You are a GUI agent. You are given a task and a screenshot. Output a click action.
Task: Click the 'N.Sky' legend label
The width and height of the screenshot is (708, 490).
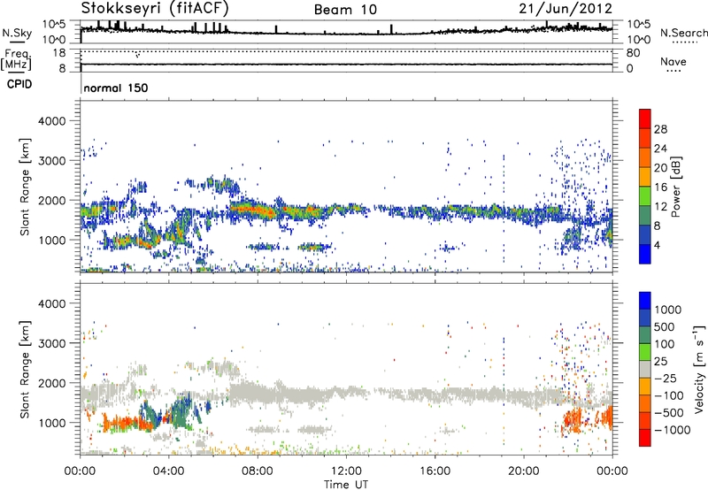(17, 33)
